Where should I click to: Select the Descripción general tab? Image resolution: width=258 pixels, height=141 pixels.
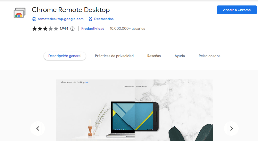[65, 56]
